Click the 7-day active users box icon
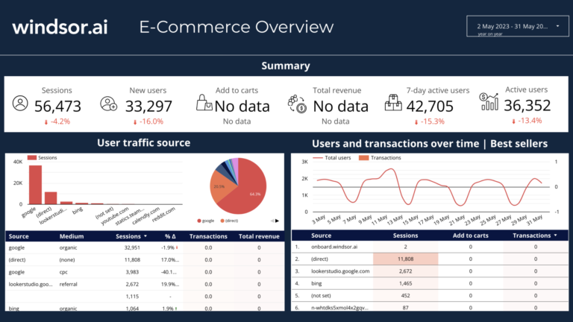Image resolution: width=573 pixels, height=322 pixels. (393, 103)
